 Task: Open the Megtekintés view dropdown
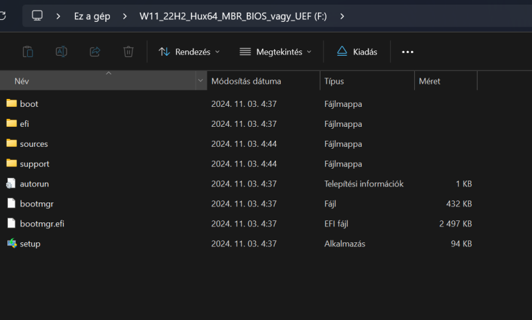275,52
